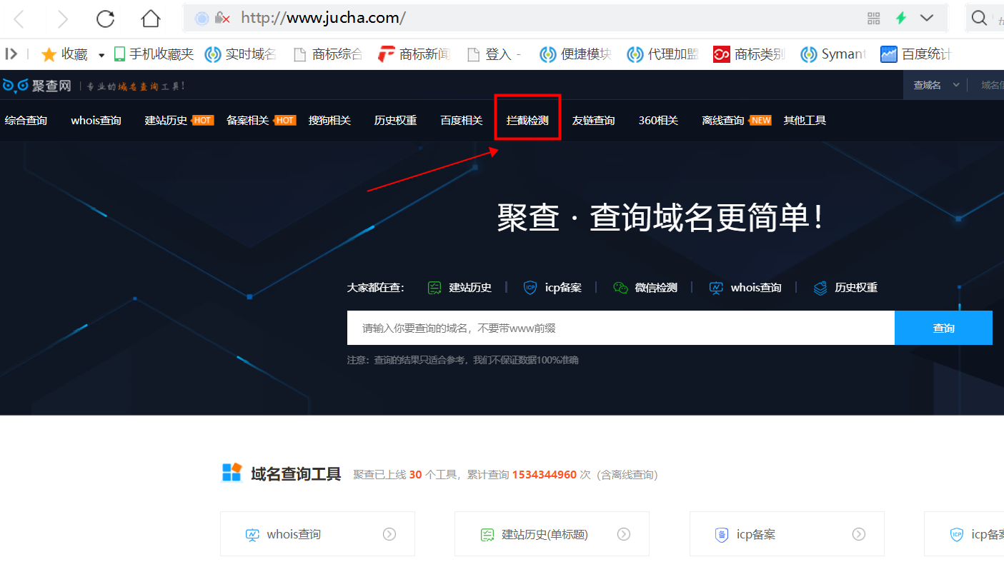Image resolution: width=1004 pixels, height=562 pixels.
Task: Click the lightning speed icon near address bar
Action: pos(900,17)
